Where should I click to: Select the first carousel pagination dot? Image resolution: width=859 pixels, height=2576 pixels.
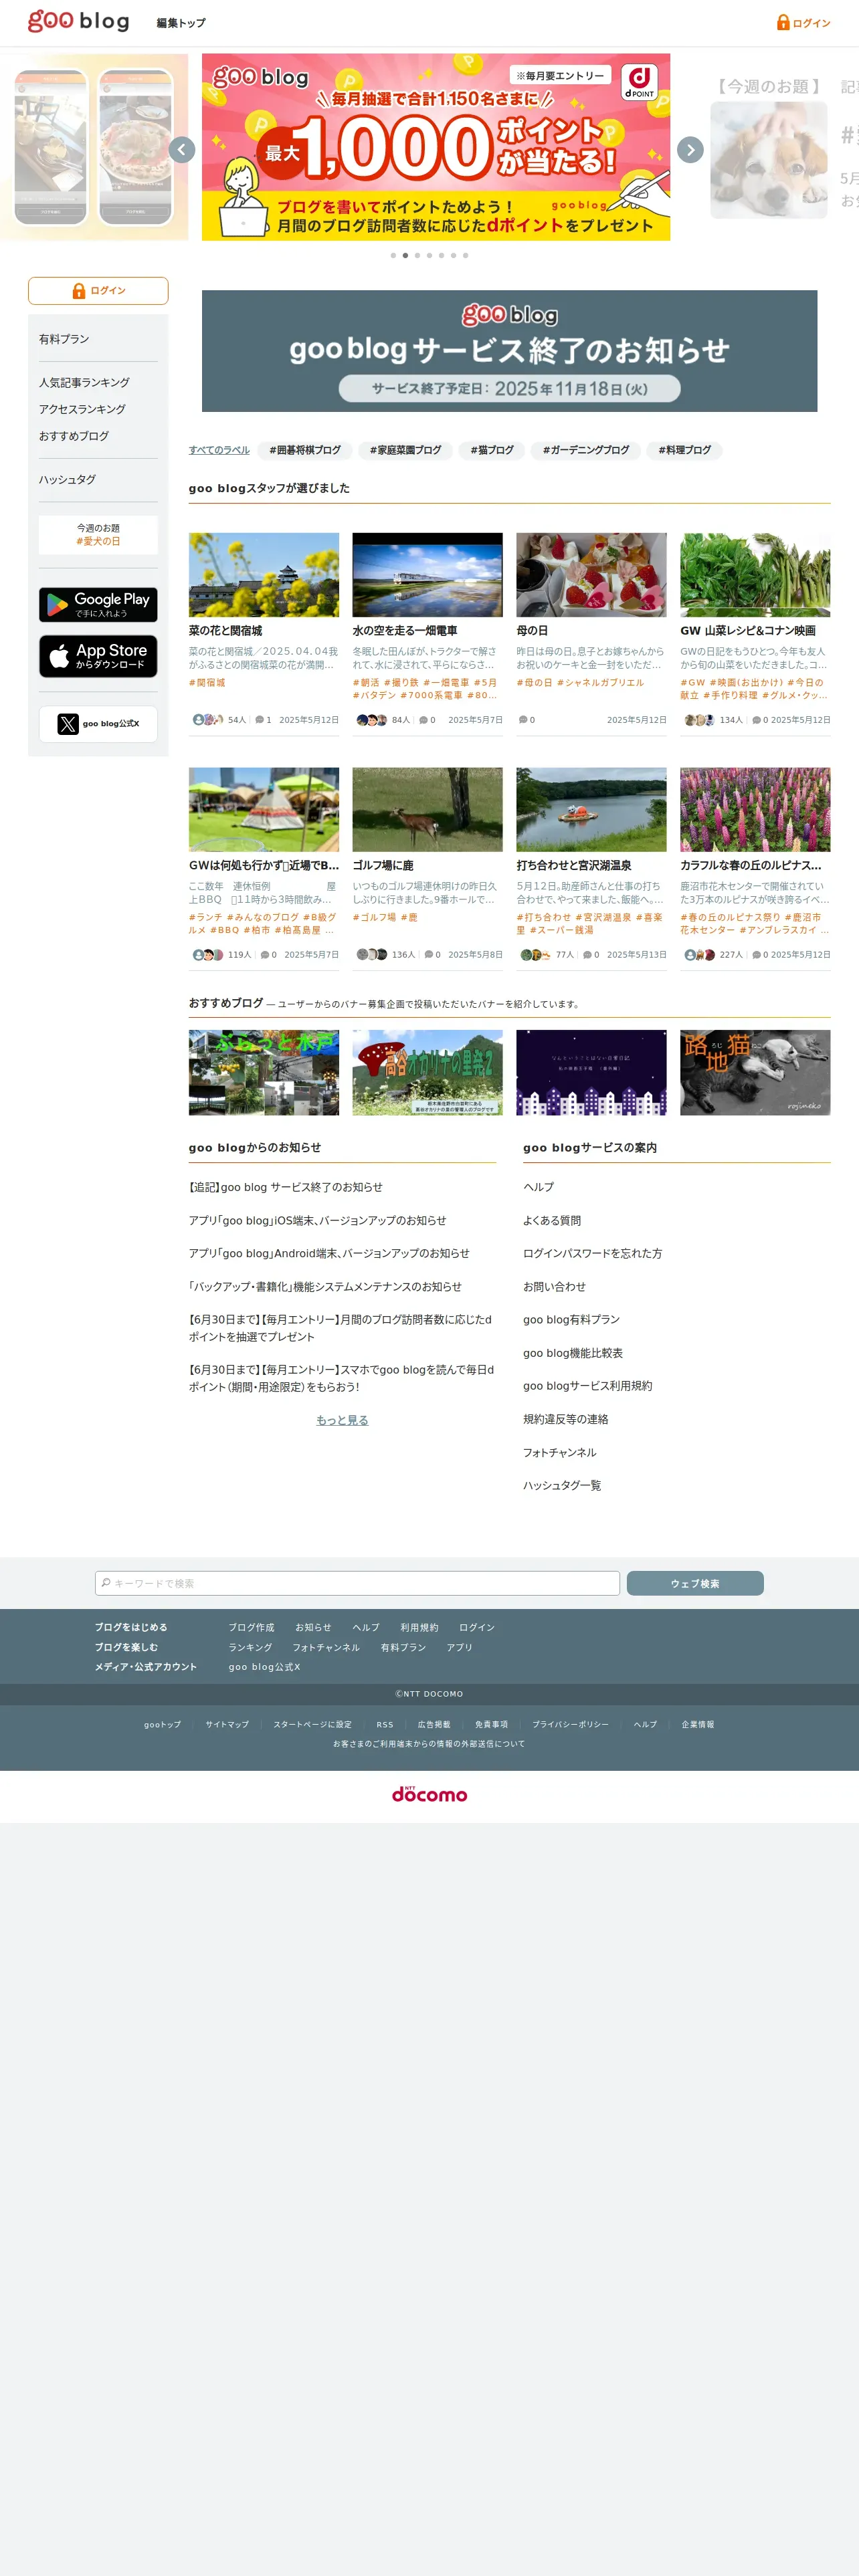pyautogui.click(x=393, y=255)
